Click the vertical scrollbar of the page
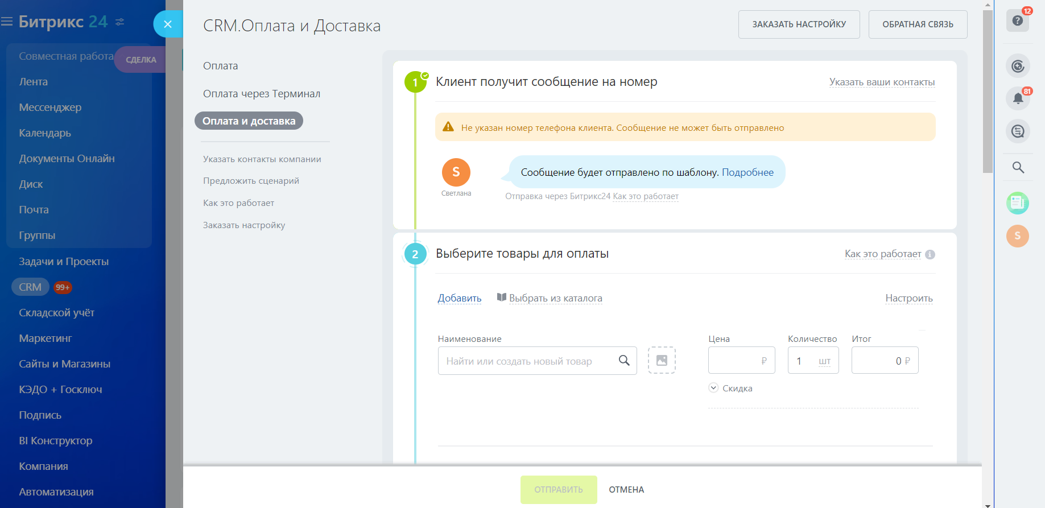This screenshot has height=508, width=1045. point(988,91)
